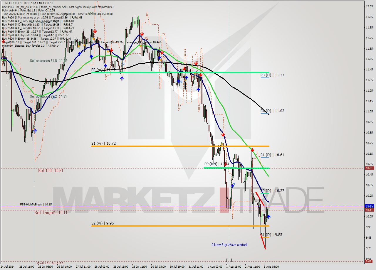Click the 'PP (w) | 11.42' pivot label
The height and width of the screenshot is (270, 376).
(103, 70)
